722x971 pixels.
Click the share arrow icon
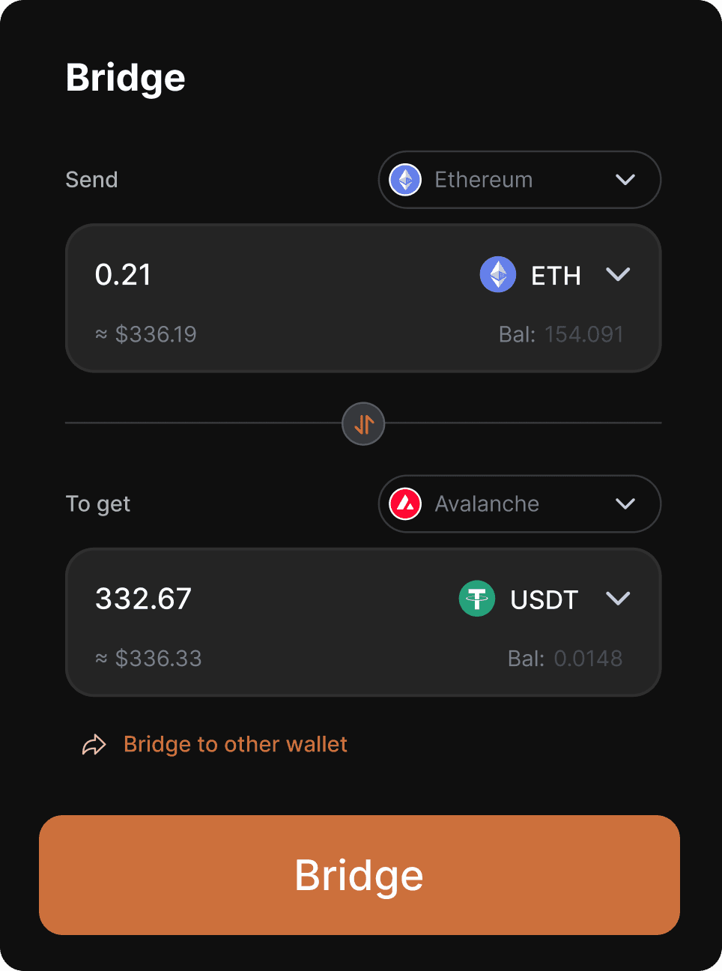[x=94, y=745]
